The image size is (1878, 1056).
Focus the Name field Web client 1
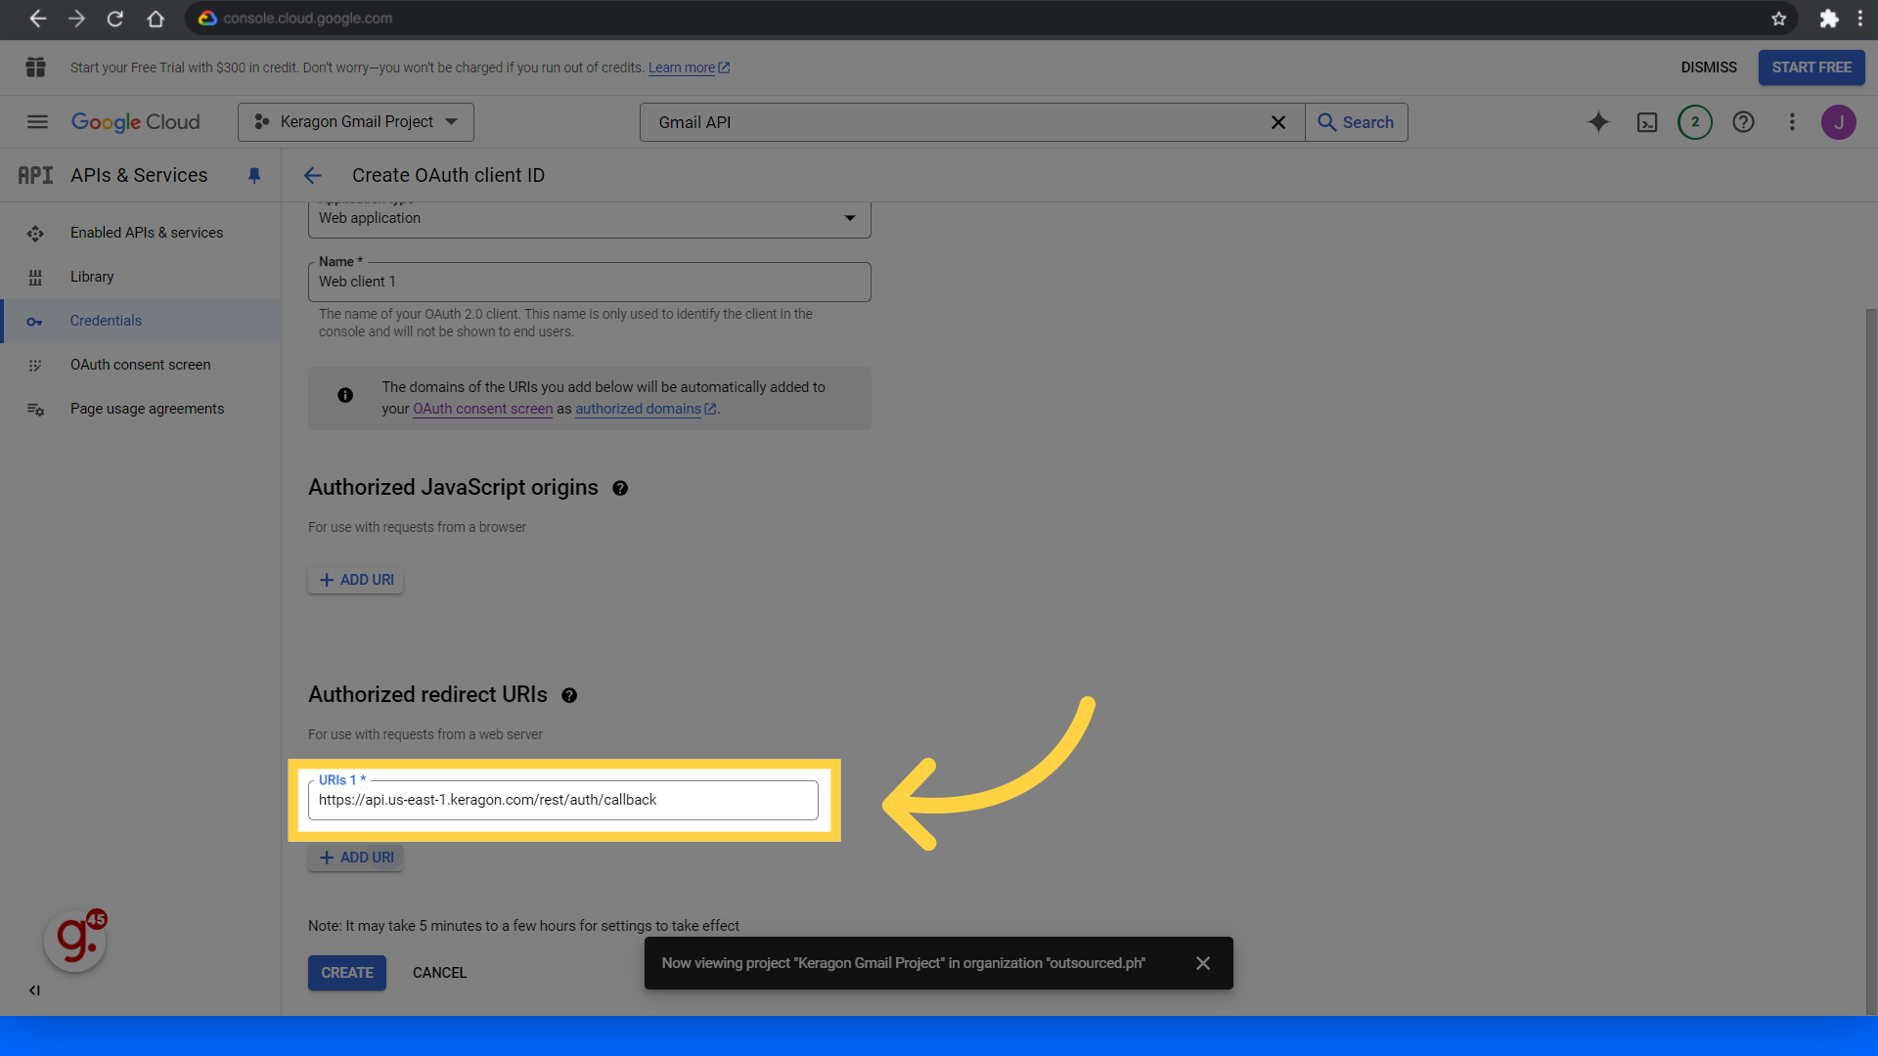click(x=590, y=282)
